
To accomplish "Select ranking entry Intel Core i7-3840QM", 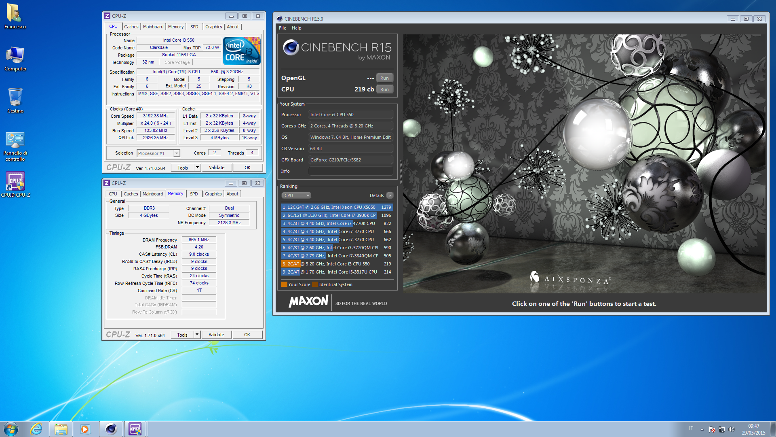I will tap(337, 256).
